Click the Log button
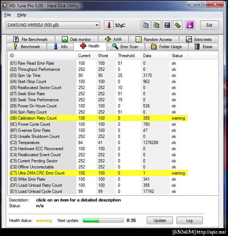Viewport: 228px width, 236px height. tap(189, 220)
